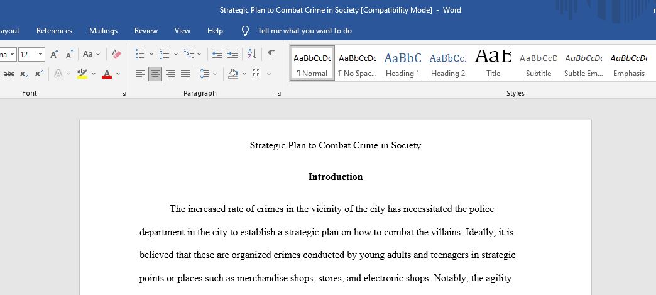
Task: Decrease paragraph indent
Action: (x=217, y=54)
